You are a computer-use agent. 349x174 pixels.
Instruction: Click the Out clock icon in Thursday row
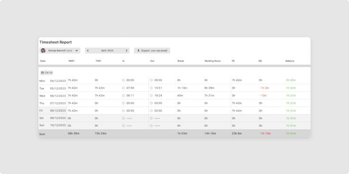151,103
